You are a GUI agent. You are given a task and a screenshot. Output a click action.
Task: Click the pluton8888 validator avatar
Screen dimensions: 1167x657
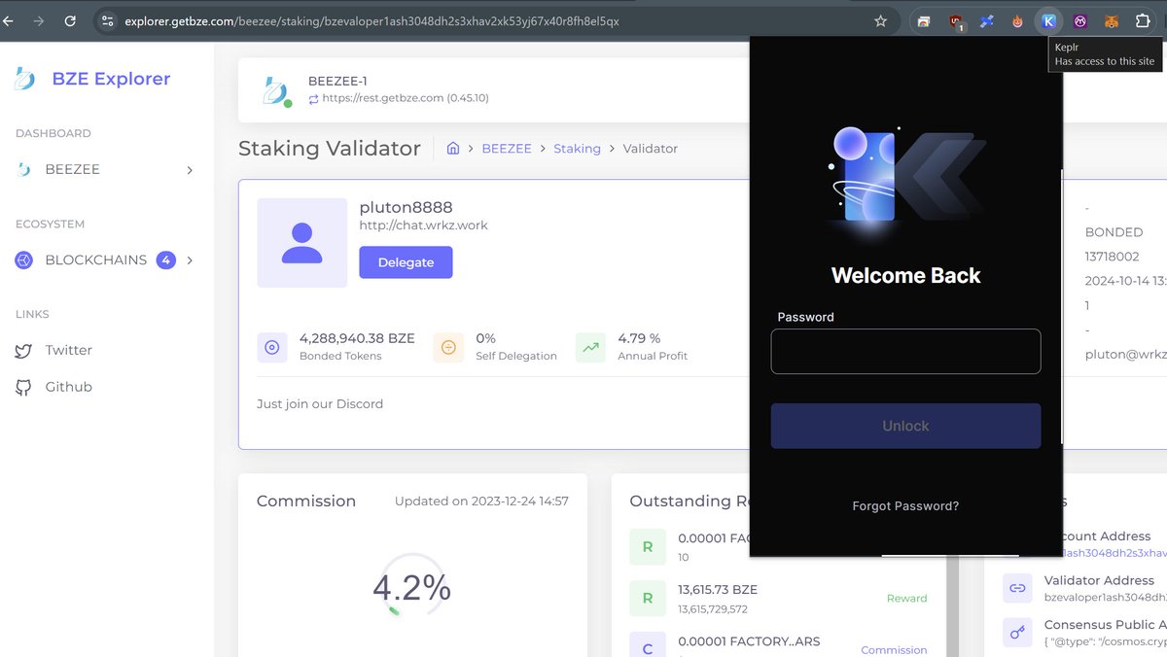coord(301,243)
